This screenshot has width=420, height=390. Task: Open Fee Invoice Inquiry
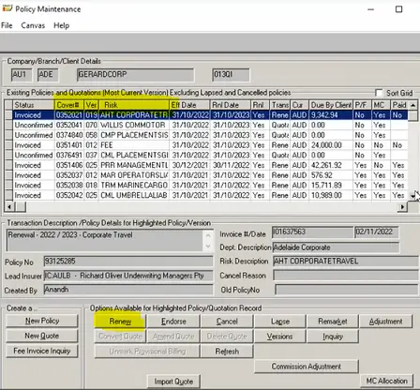click(x=42, y=351)
